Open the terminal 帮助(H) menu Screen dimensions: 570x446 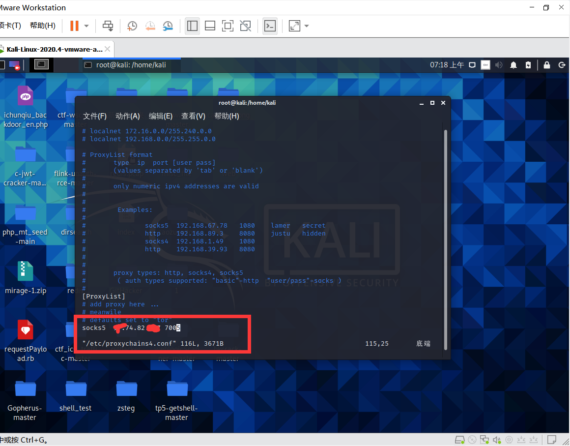click(x=227, y=116)
